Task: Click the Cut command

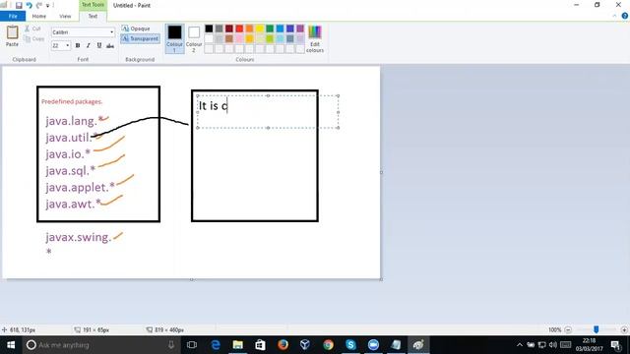Action: coord(32,29)
